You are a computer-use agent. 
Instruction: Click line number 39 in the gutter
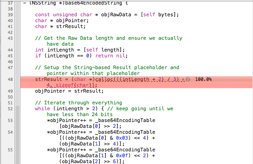point(10,15)
